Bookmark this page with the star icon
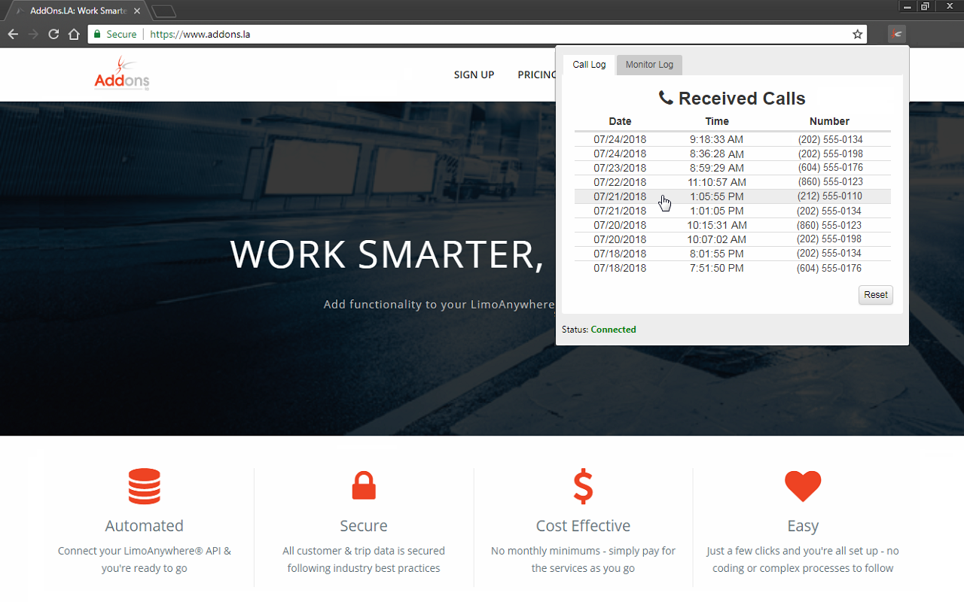The width and height of the screenshot is (964, 602). 857,34
